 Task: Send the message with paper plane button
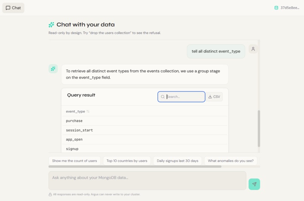point(254,184)
